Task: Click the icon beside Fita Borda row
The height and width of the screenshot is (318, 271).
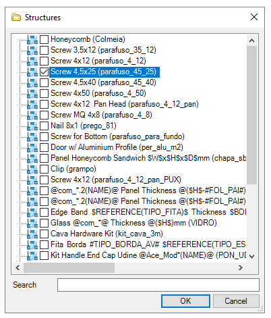Action: (x=32, y=244)
